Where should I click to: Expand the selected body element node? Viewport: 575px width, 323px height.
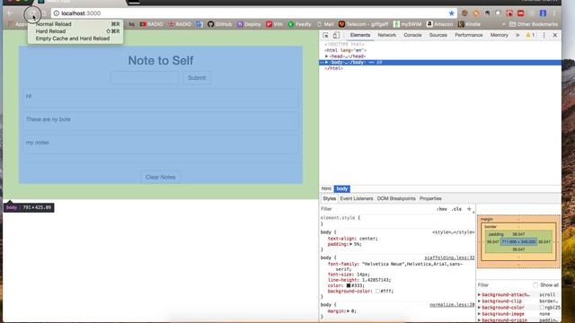326,62
